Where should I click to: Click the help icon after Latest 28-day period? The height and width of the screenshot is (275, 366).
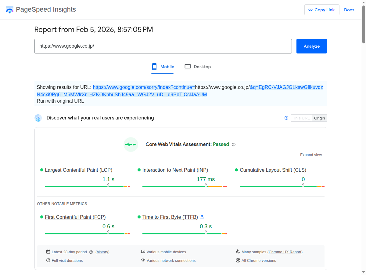(91, 252)
